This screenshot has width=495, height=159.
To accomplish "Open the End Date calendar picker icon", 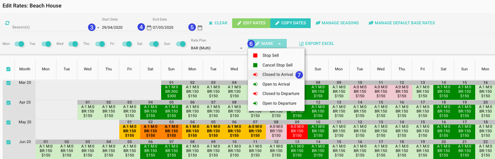I will [x=200, y=27].
